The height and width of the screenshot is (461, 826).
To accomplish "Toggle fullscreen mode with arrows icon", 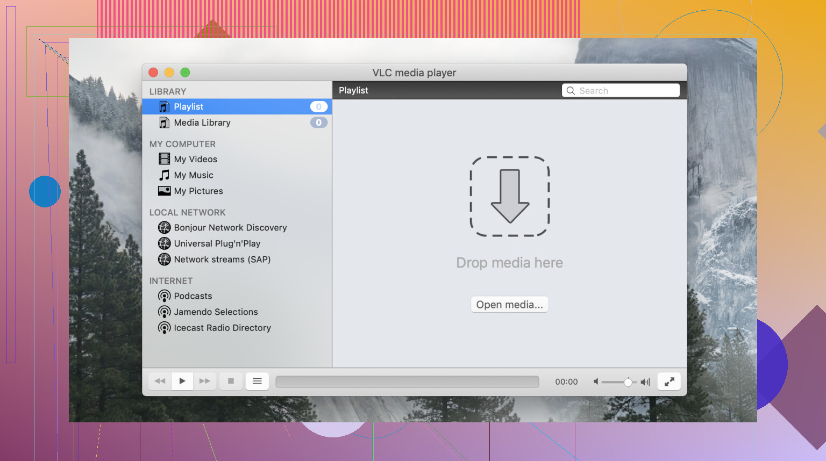I will (669, 381).
